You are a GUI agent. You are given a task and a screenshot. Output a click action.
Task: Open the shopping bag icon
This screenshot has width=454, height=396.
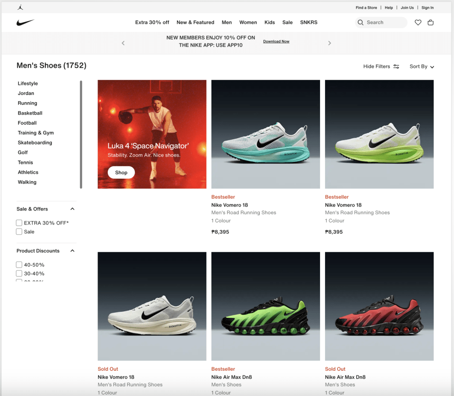pos(431,22)
